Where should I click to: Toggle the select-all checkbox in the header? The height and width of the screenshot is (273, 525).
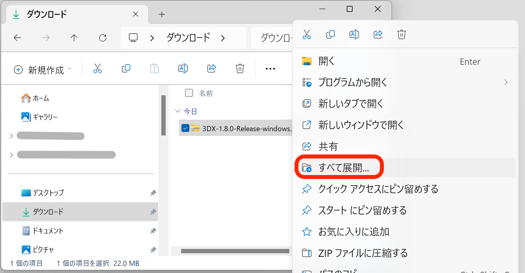tap(189, 93)
